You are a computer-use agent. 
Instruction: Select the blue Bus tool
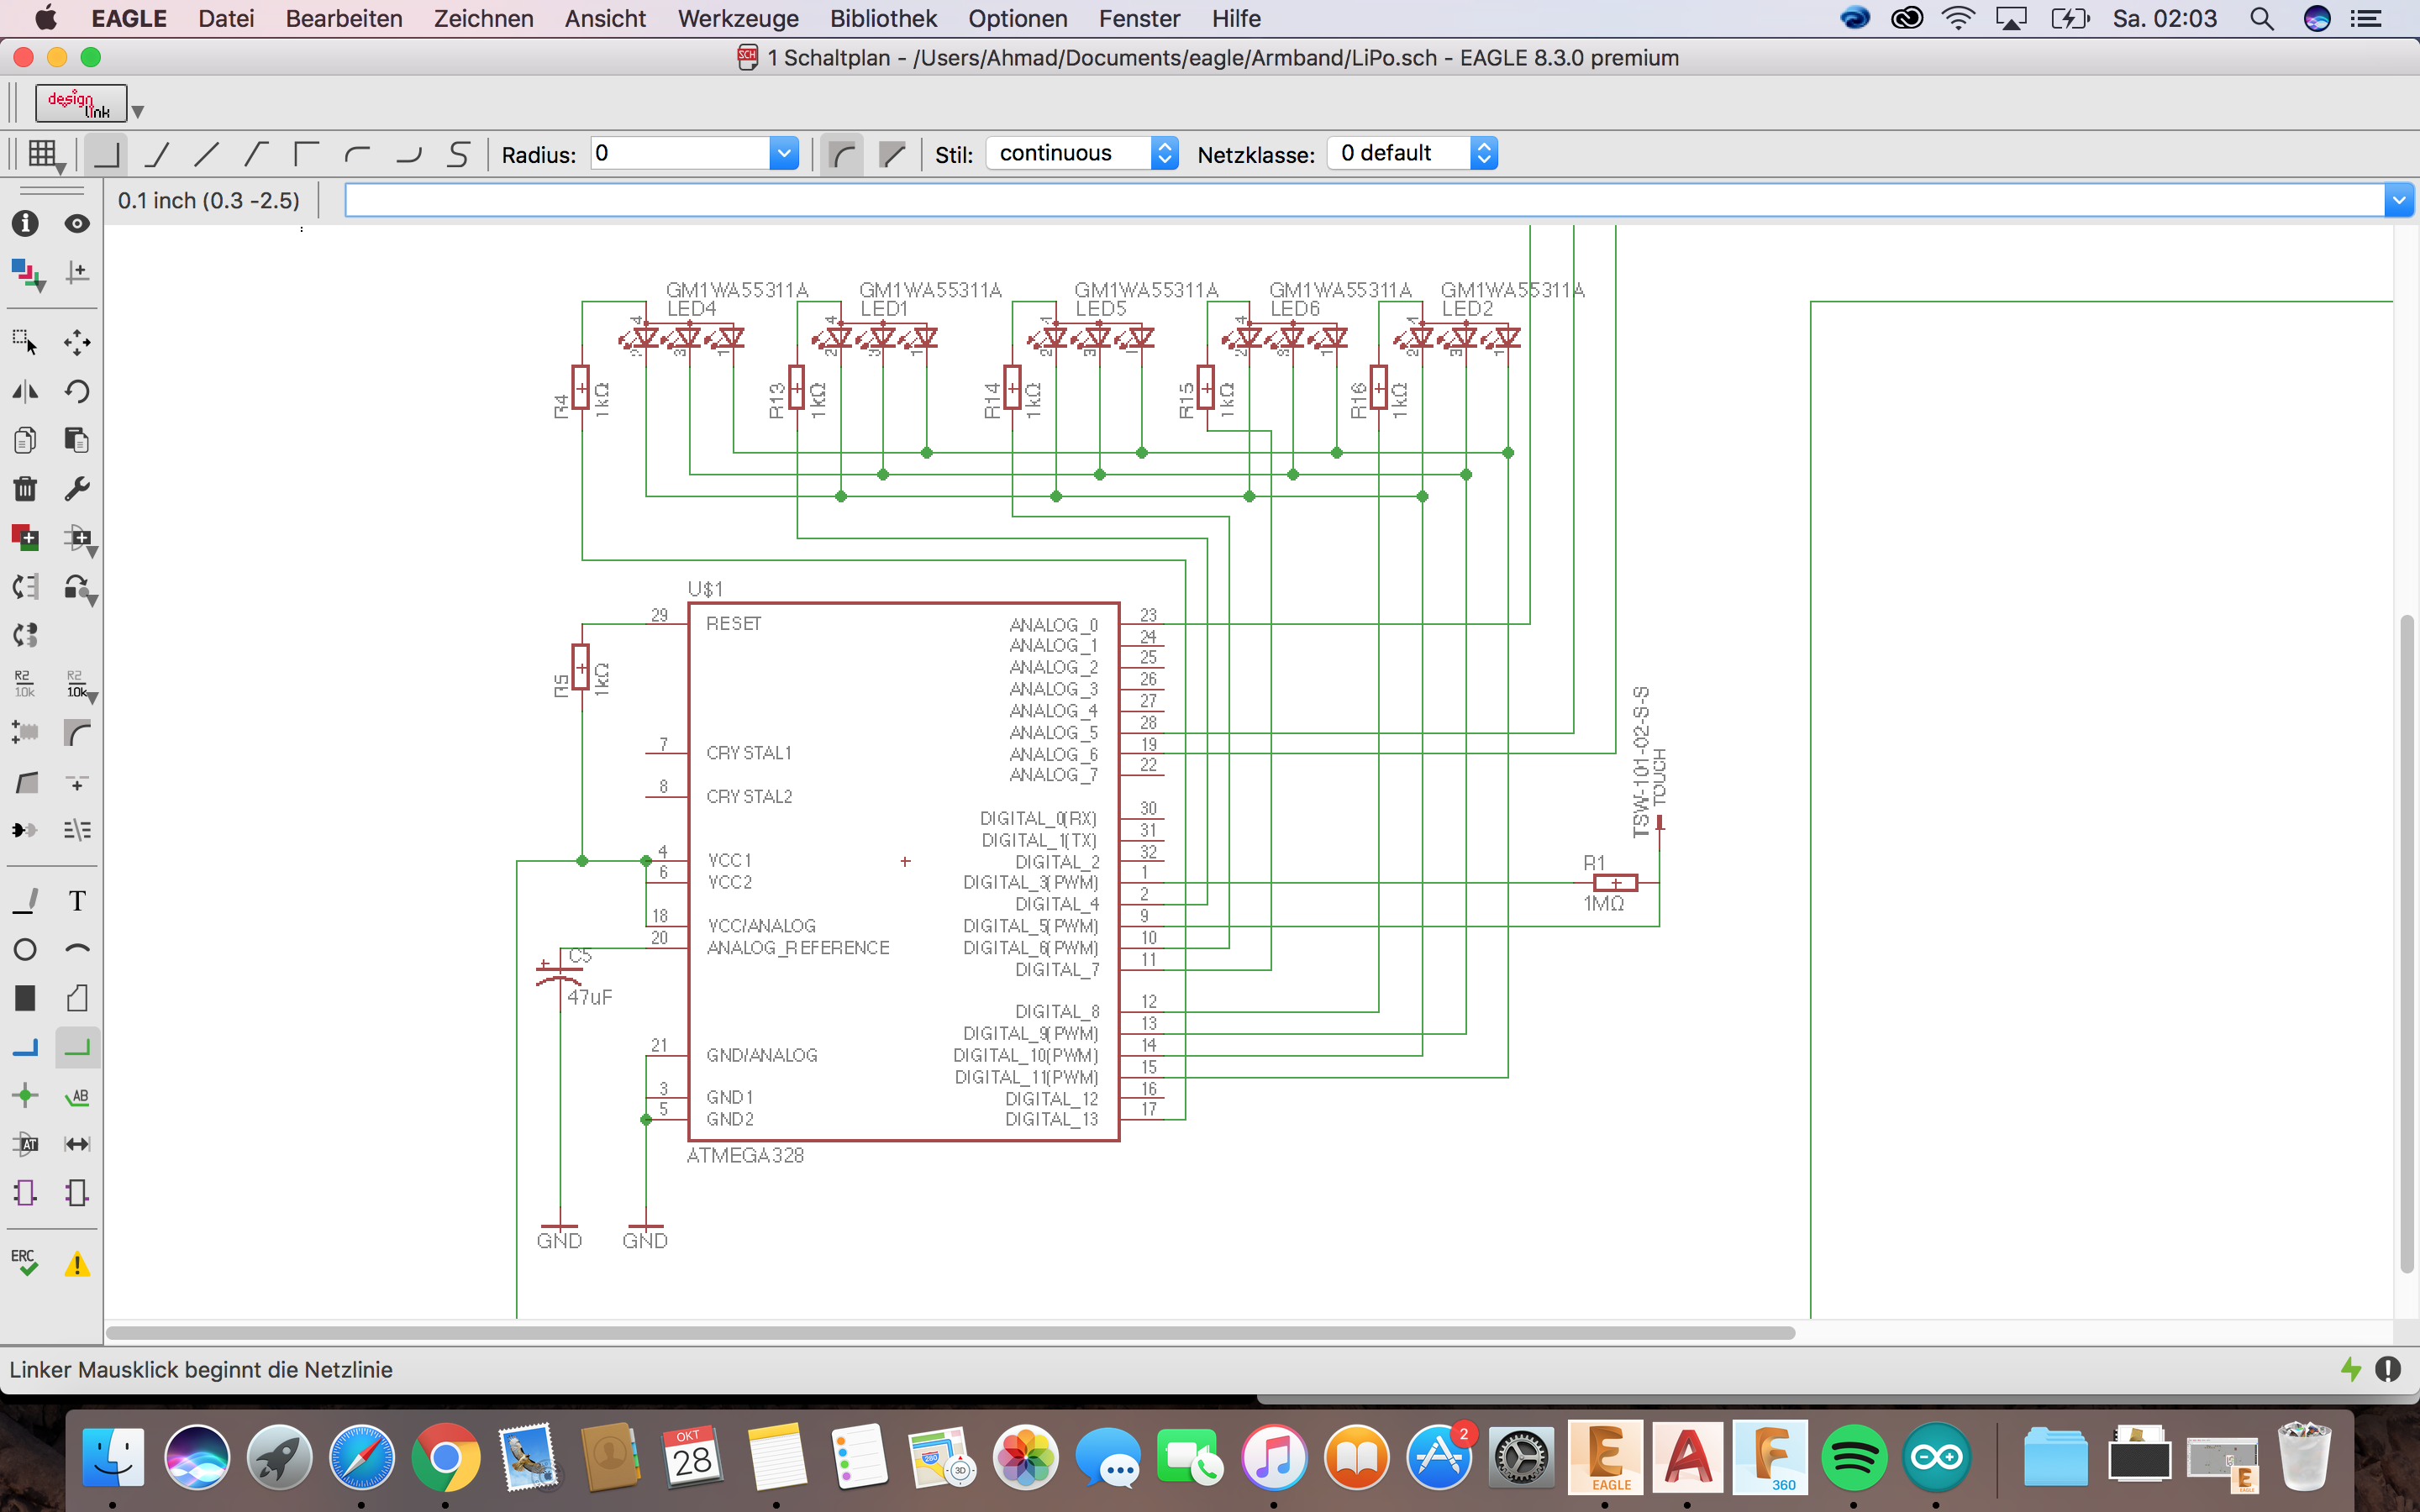coord(25,1047)
